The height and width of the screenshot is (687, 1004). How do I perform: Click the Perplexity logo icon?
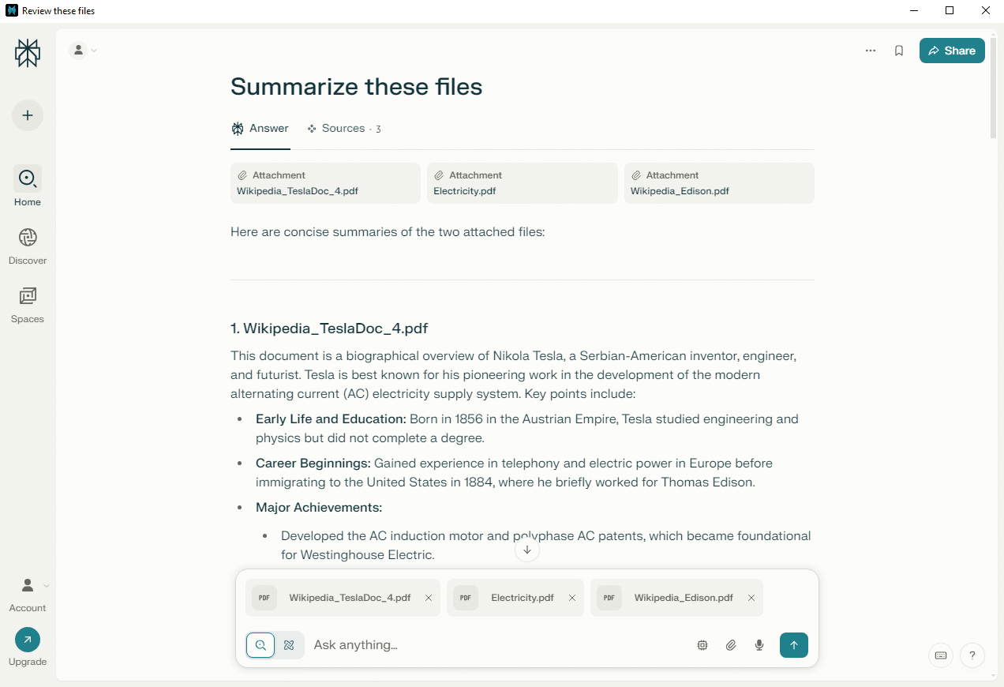click(28, 53)
